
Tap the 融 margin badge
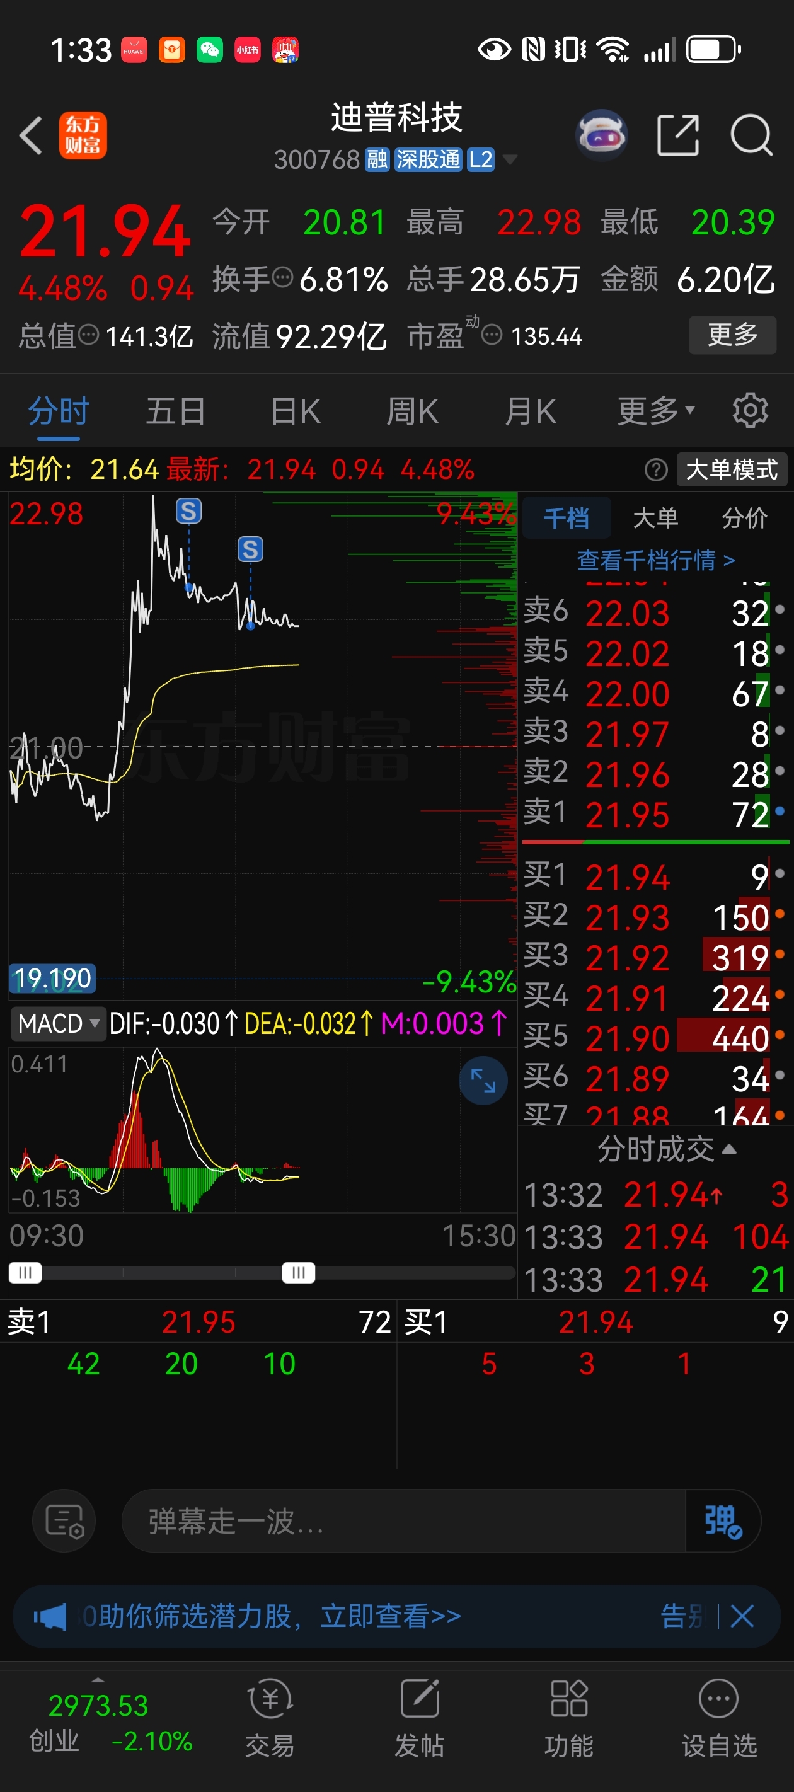point(376,160)
